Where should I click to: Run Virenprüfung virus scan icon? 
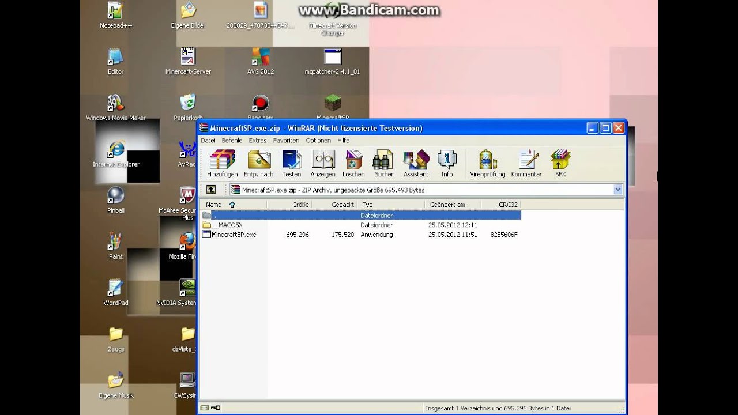(x=487, y=163)
